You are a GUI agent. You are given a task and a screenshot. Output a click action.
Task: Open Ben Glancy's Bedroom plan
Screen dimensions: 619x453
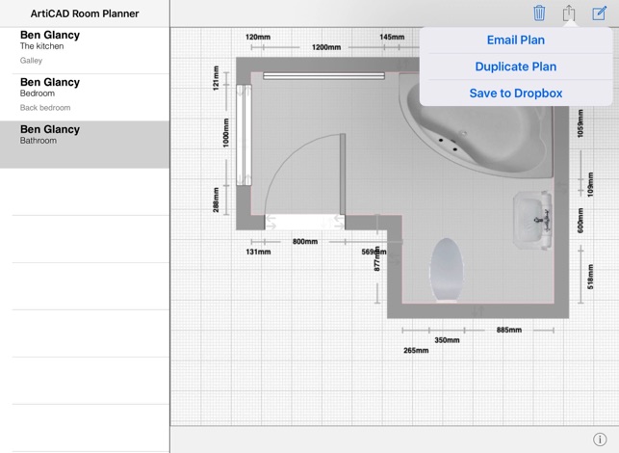85,97
